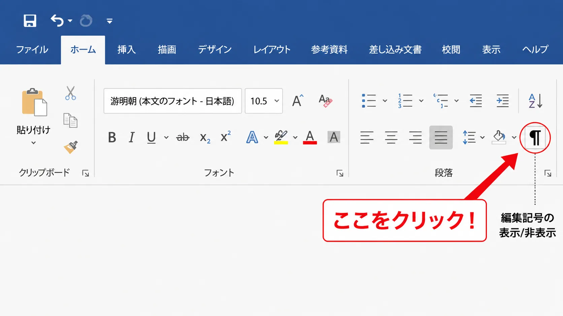Open multilevel list dropdown arrow

point(457,101)
